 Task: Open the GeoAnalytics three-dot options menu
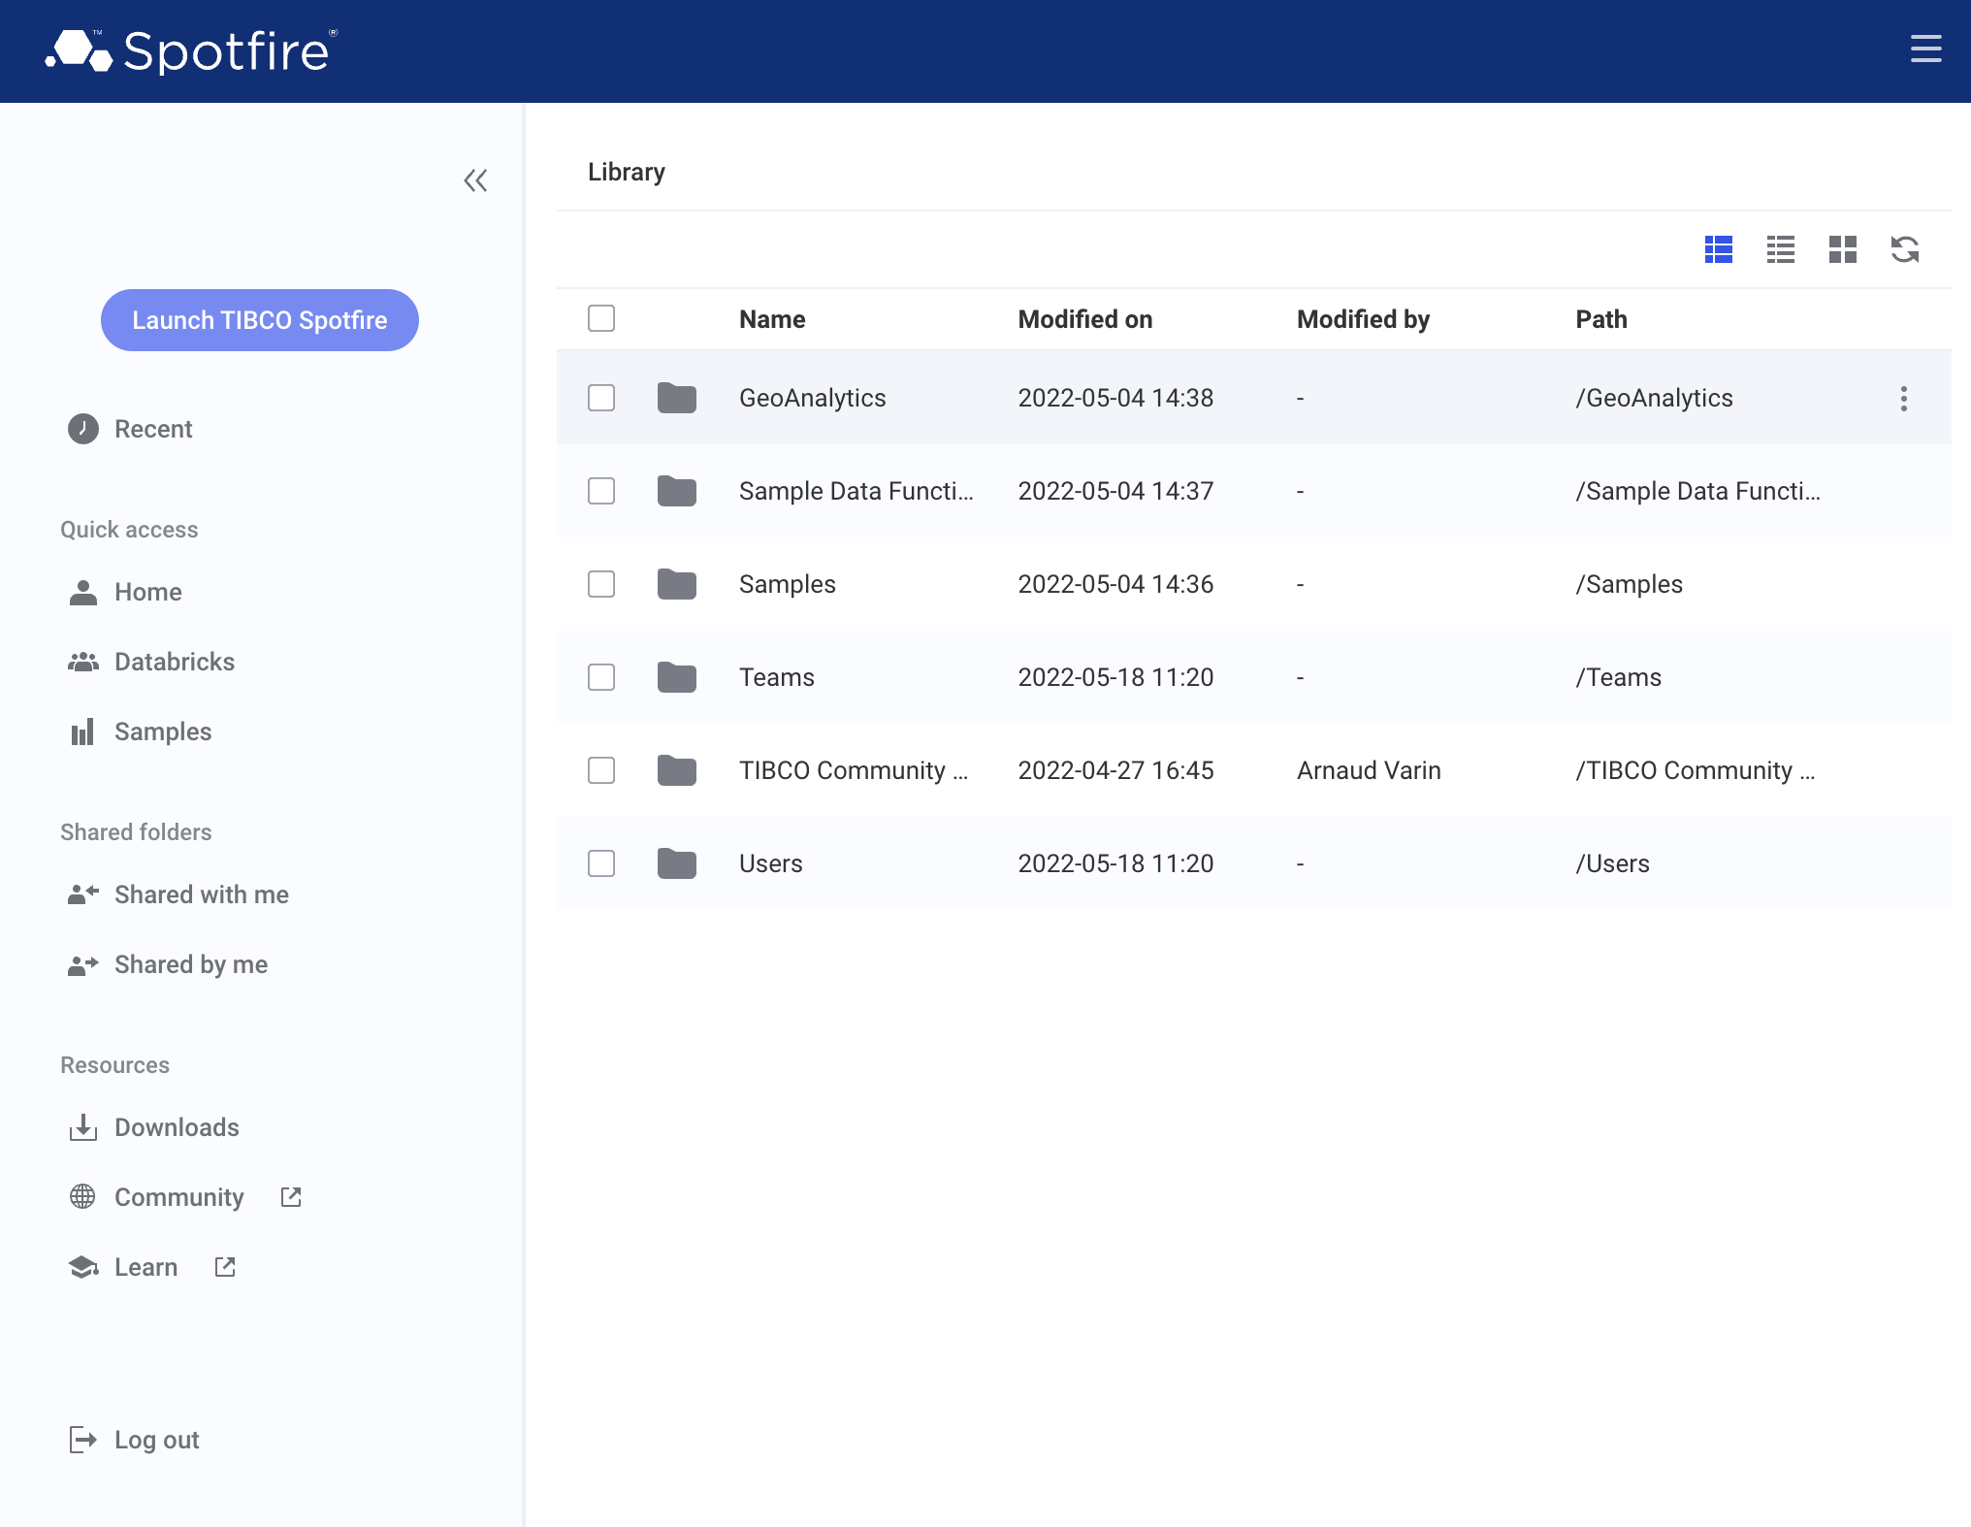[1903, 399]
